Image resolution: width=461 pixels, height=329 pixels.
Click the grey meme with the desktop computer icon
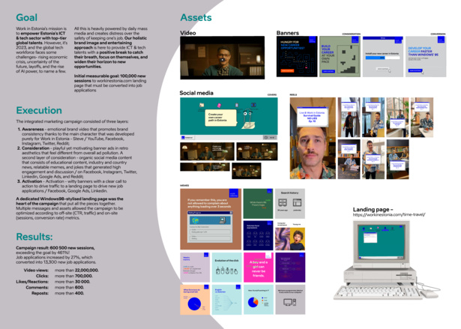[x=290, y=299]
